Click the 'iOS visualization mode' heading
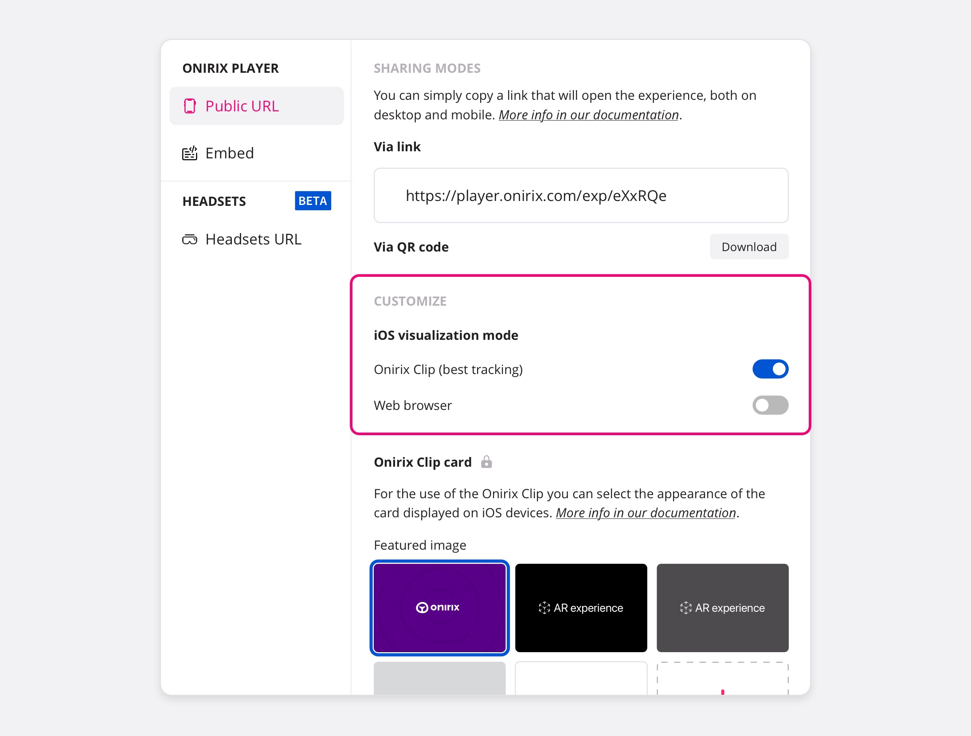The width and height of the screenshot is (971, 736). [x=446, y=335]
